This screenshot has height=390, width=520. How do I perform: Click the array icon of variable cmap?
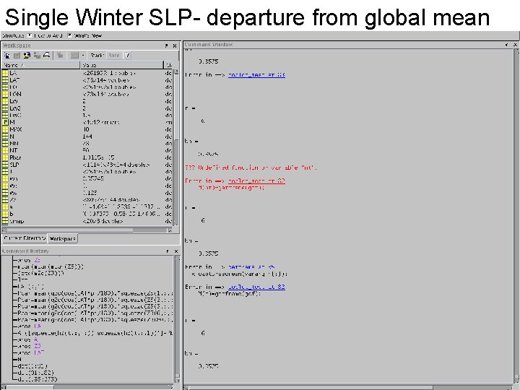5,221
